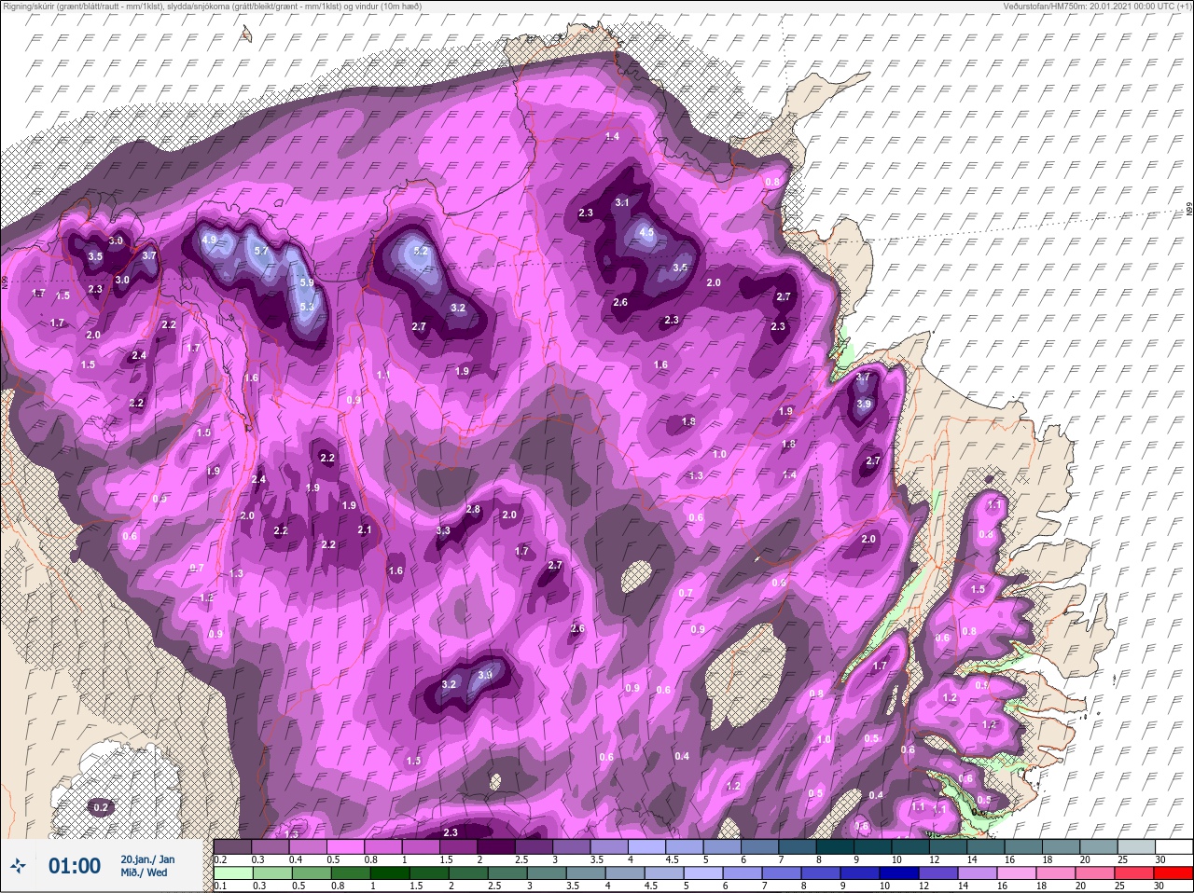The image size is (1194, 893).
Task: Select the 5.2 precipitation value on map
Action: click(x=421, y=251)
